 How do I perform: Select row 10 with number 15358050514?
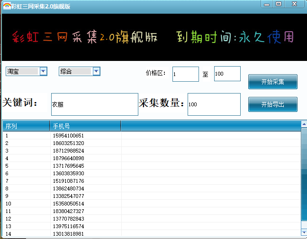pyautogui.click(x=68, y=204)
